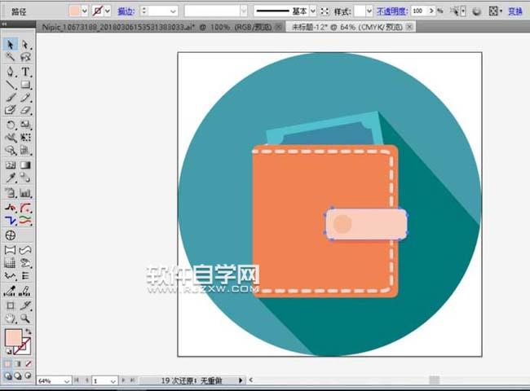This screenshot has width=530, height=391.
Task: Select the Perspective Grid tool
Action: coord(25,150)
